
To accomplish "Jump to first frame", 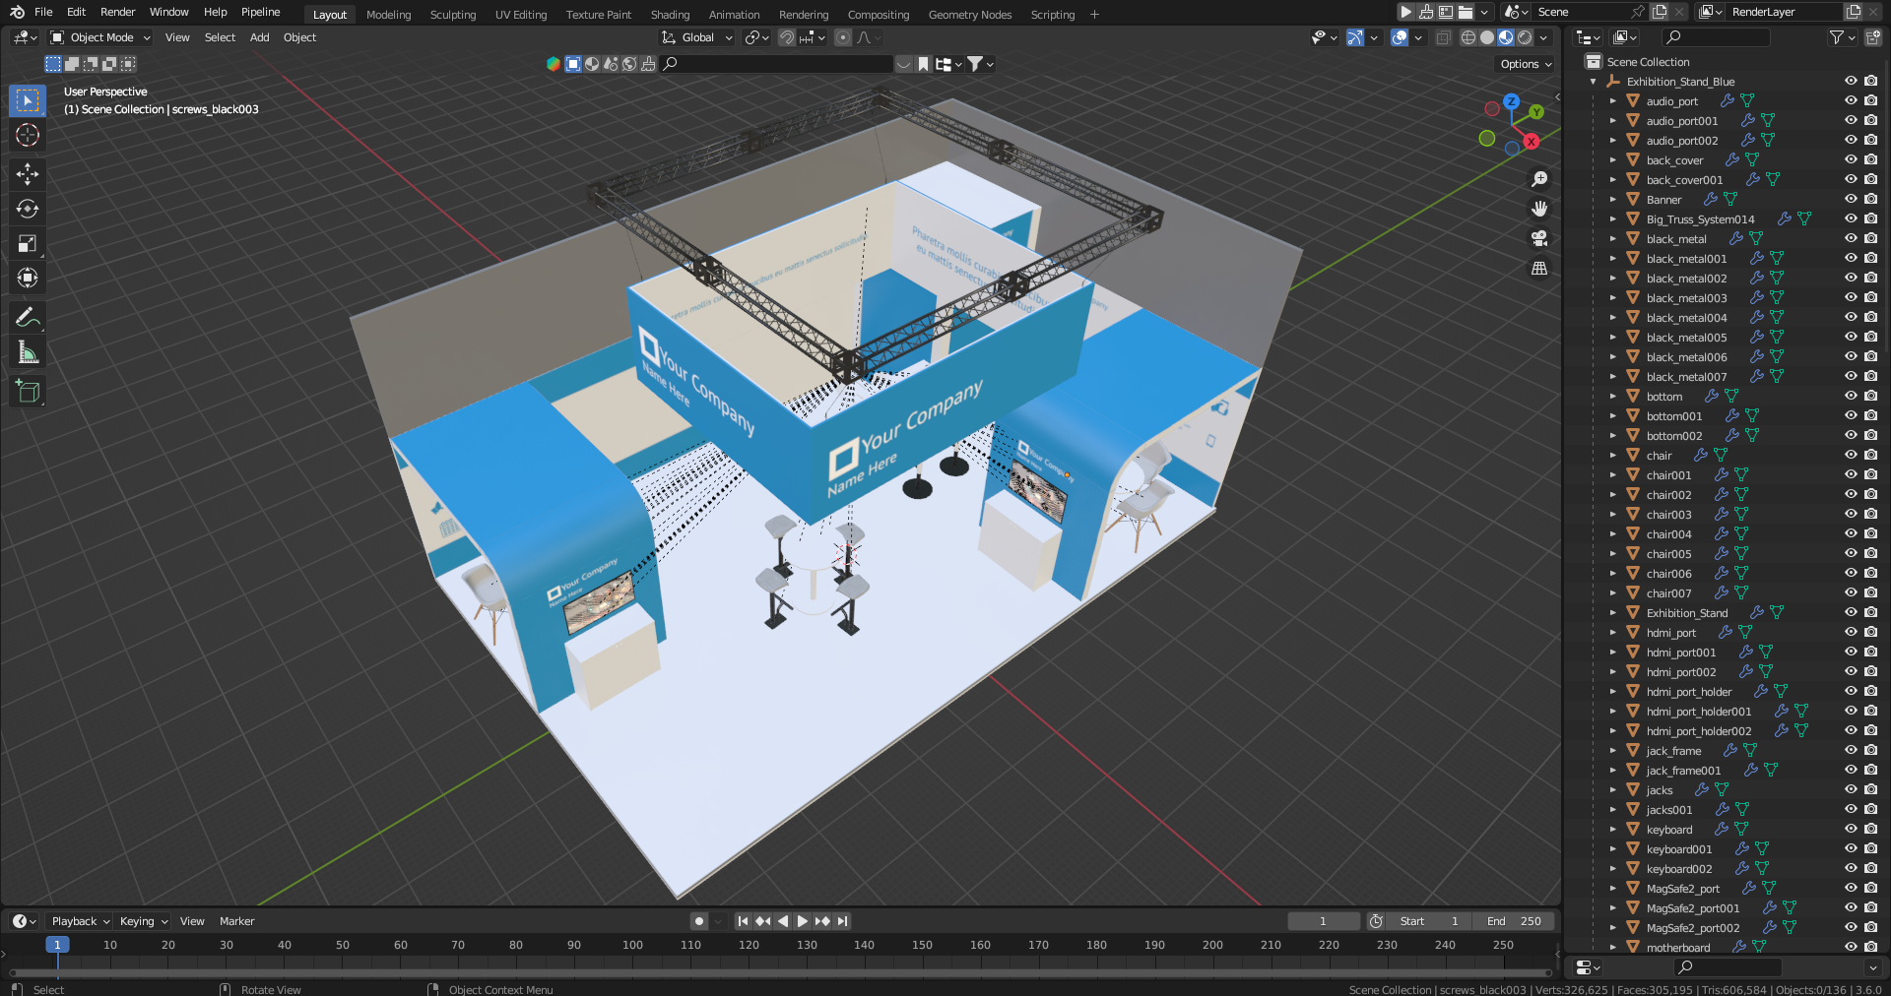I will click(744, 921).
